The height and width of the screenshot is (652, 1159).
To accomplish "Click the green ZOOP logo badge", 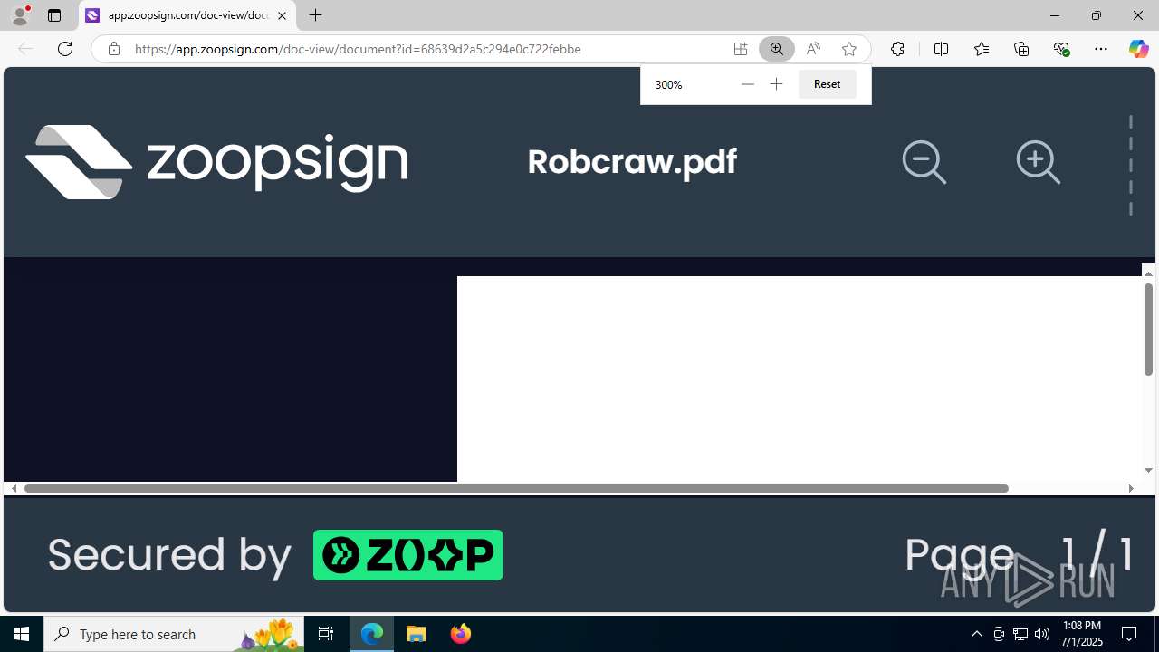I will tap(407, 555).
